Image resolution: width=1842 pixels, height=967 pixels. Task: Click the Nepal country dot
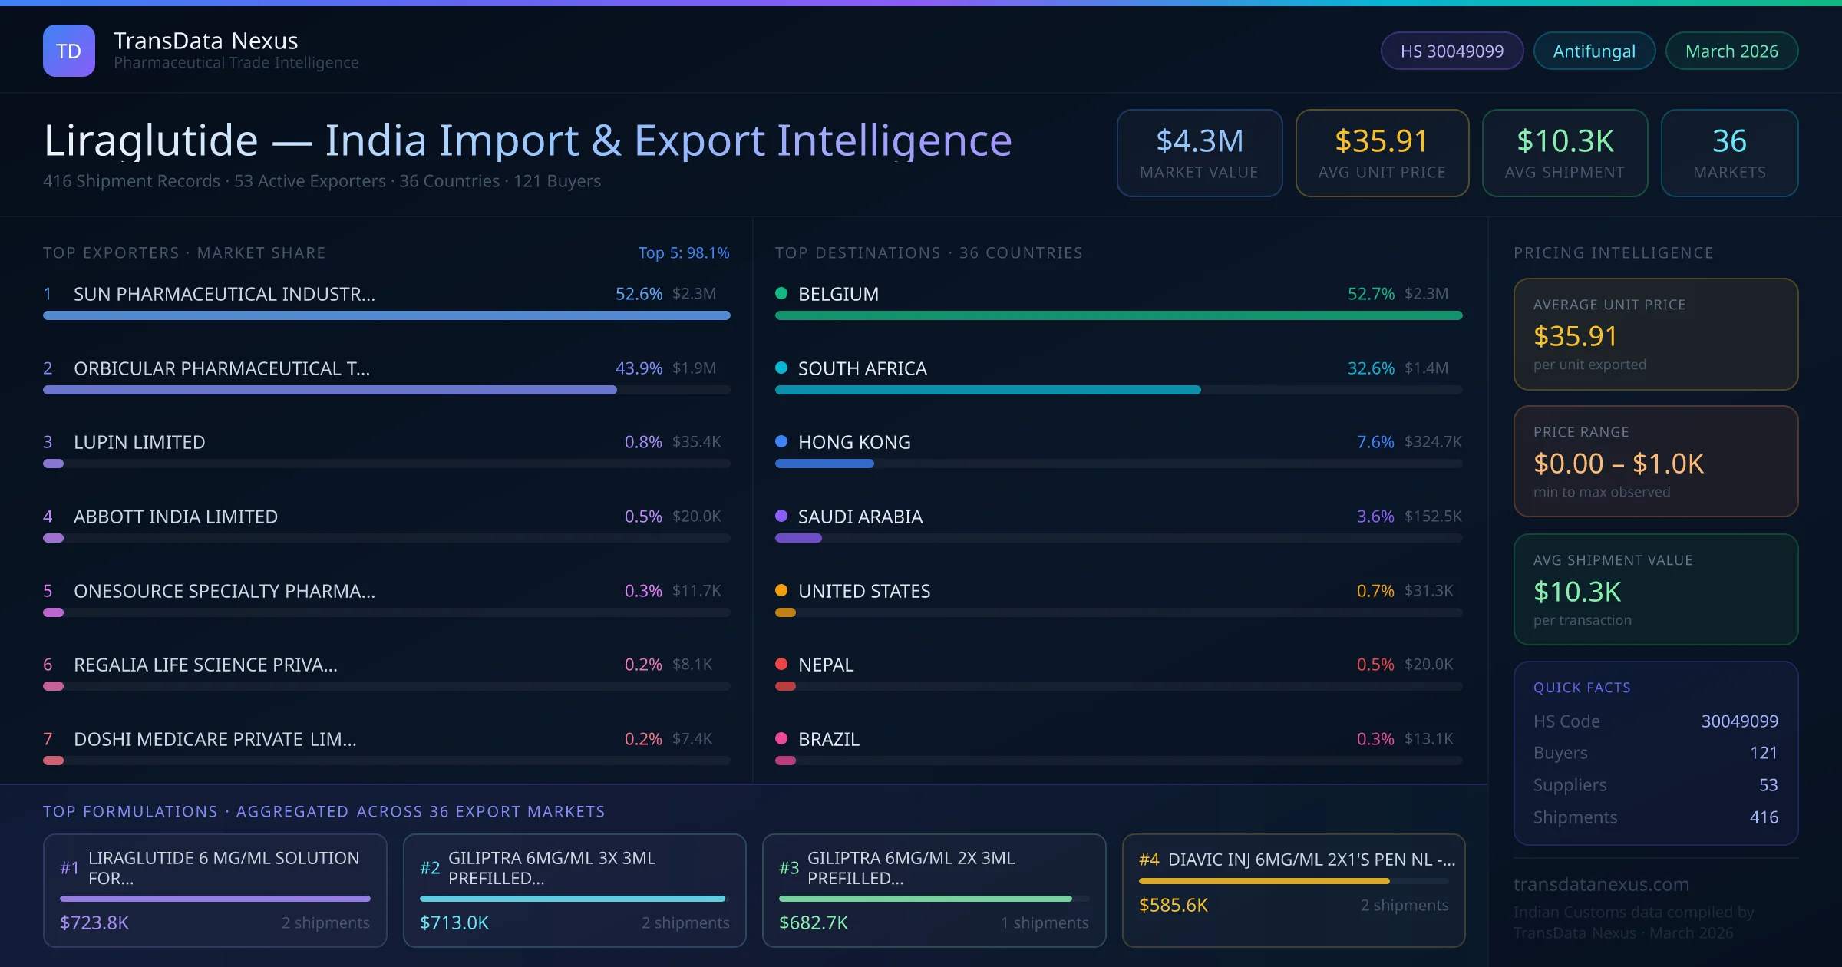tap(781, 665)
